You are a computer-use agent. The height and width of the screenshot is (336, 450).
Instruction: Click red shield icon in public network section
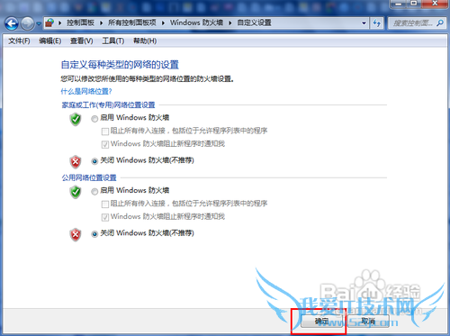[76, 234]
